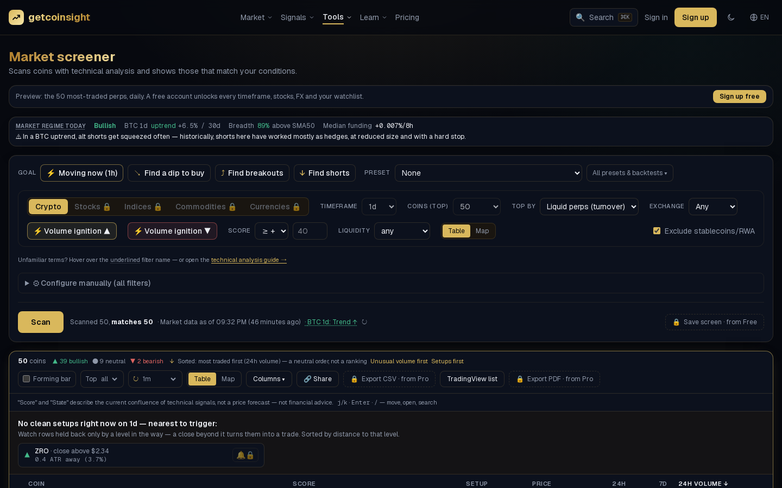The height and width of the screenshot is (488, 782).
Task: Click the Sign up free button
Action: click(740, 97)
